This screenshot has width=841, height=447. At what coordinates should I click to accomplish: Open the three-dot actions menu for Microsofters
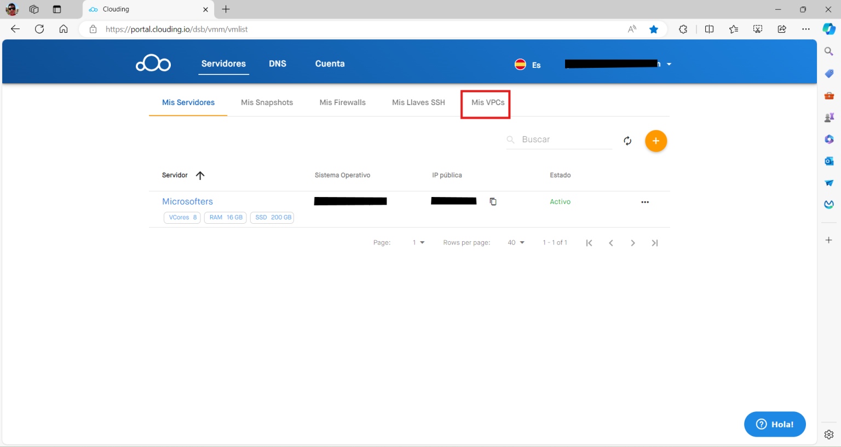click(645, 202)
